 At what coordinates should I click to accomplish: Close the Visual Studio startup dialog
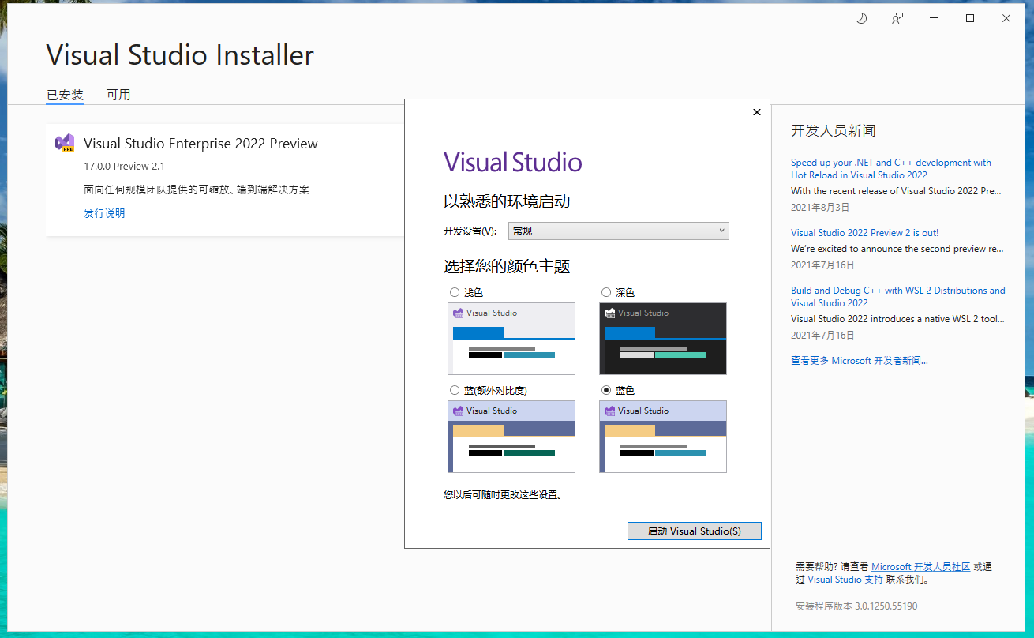click(x=757, y=112)
